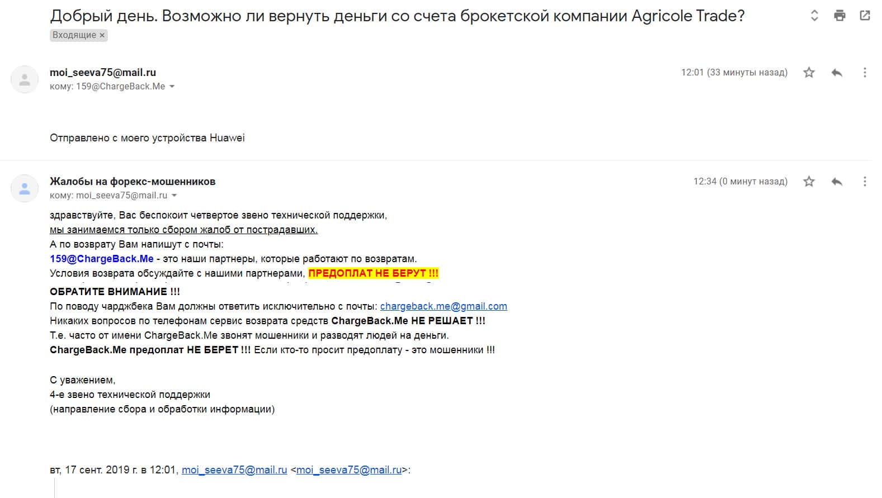Print all messages in the thread
882x498 pixels.
(839, 16)
